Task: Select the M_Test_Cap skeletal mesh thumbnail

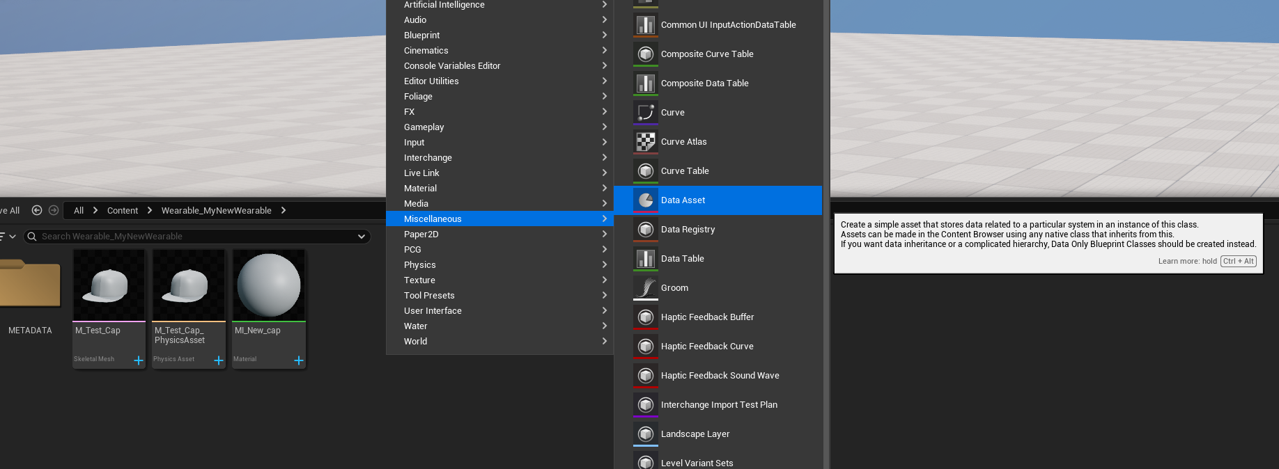Action: click(109, 285)
